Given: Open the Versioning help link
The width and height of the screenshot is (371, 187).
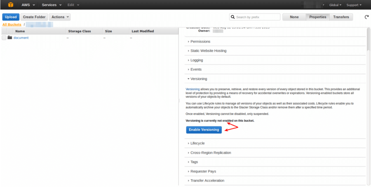Looking at the screenshot, I should (x=193, y=89).
